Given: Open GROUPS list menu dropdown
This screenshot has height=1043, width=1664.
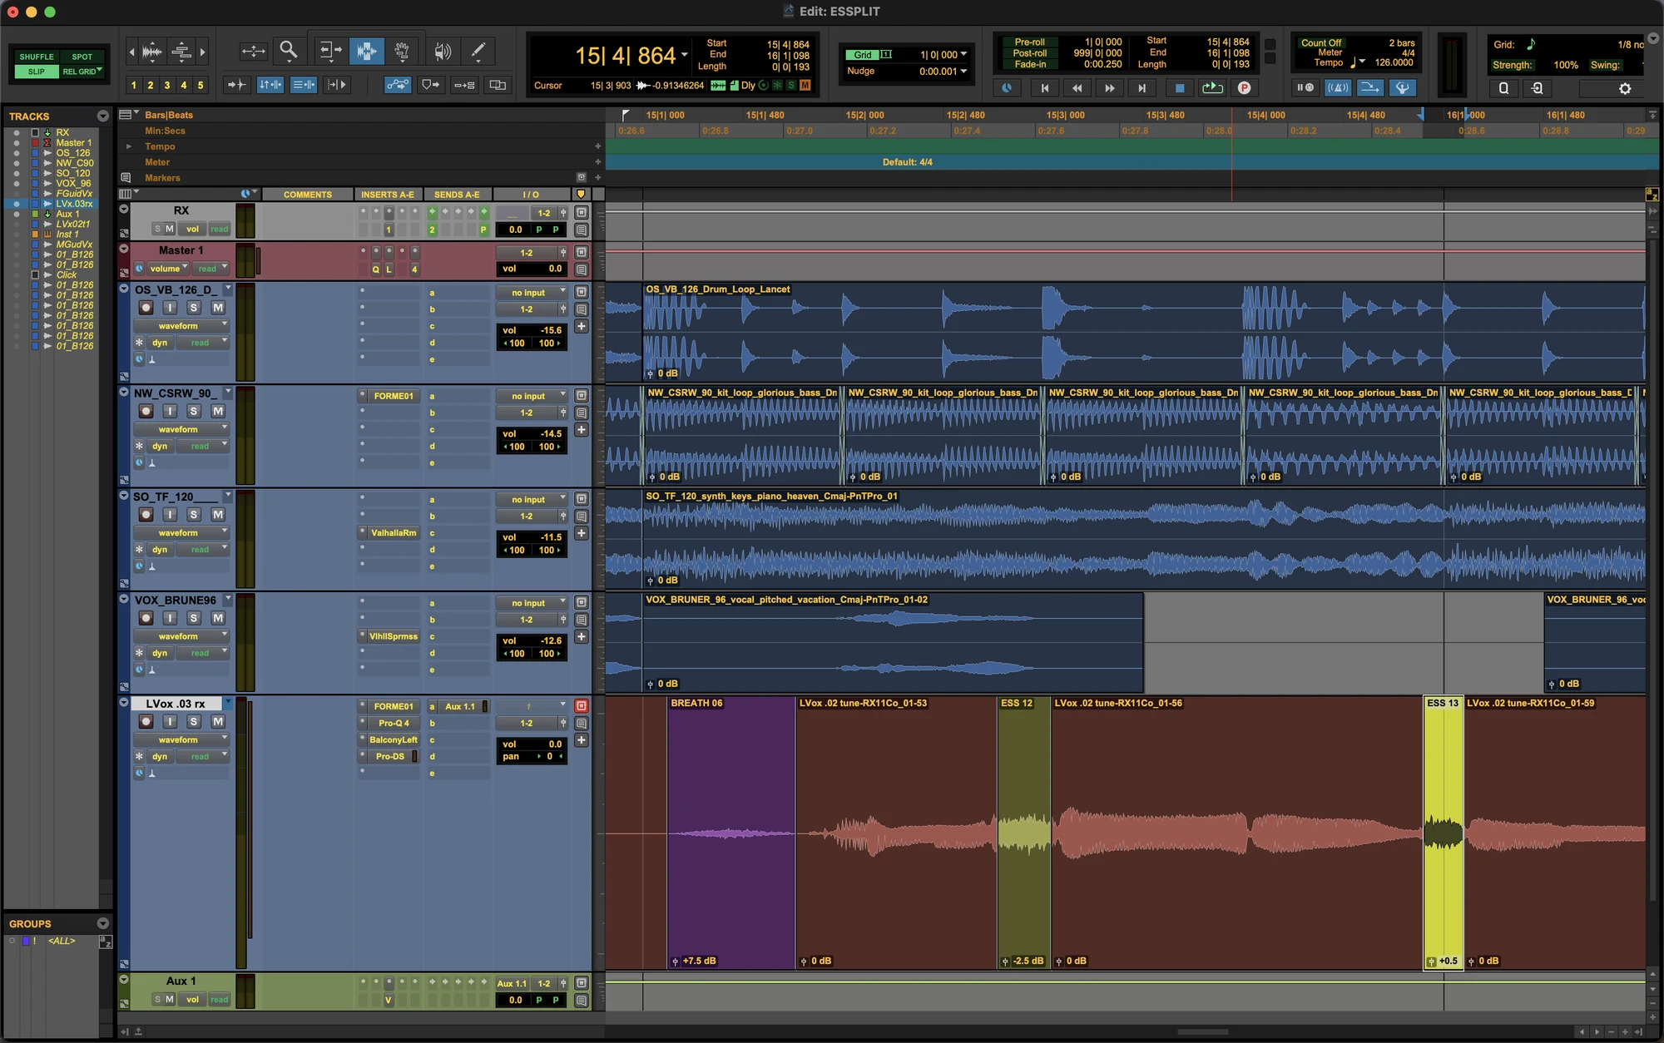Looking at the screenshot, I should coord(102,923).
